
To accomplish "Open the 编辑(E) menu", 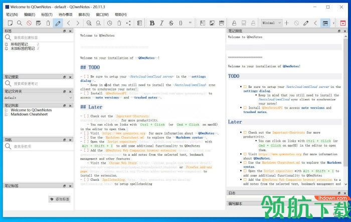I will click(x=30, y=15).
